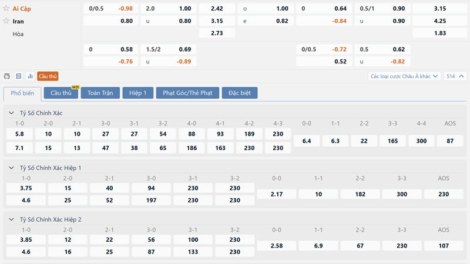Select full-match 3-2 odds 54

tap(163, 134)
